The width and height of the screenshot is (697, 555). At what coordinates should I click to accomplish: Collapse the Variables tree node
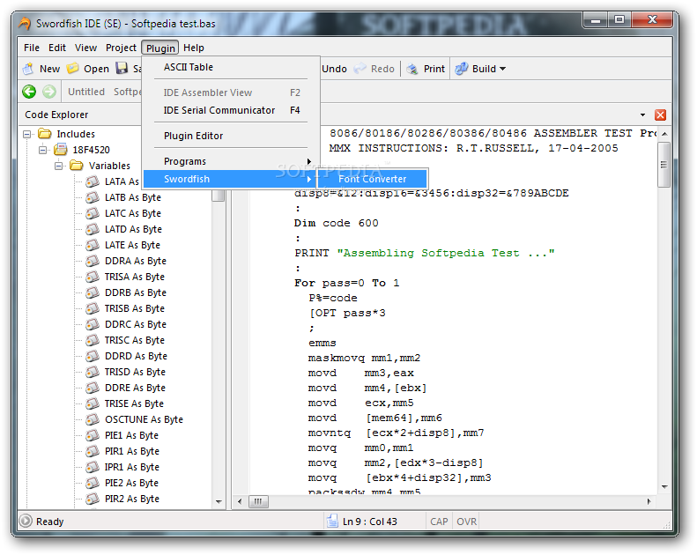pyautogui.click(x=59, y=166)
